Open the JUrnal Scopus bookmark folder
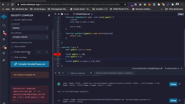 tap(38, 9)
